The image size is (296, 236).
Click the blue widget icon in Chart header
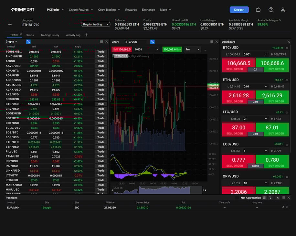point(153,42)
